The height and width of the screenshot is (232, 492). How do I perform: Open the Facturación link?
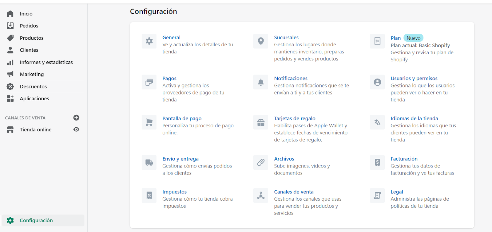tap(404, 159)
